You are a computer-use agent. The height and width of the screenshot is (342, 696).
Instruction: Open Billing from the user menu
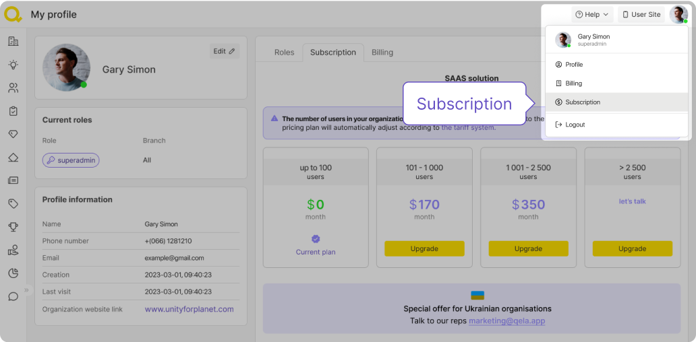point(573,83)
